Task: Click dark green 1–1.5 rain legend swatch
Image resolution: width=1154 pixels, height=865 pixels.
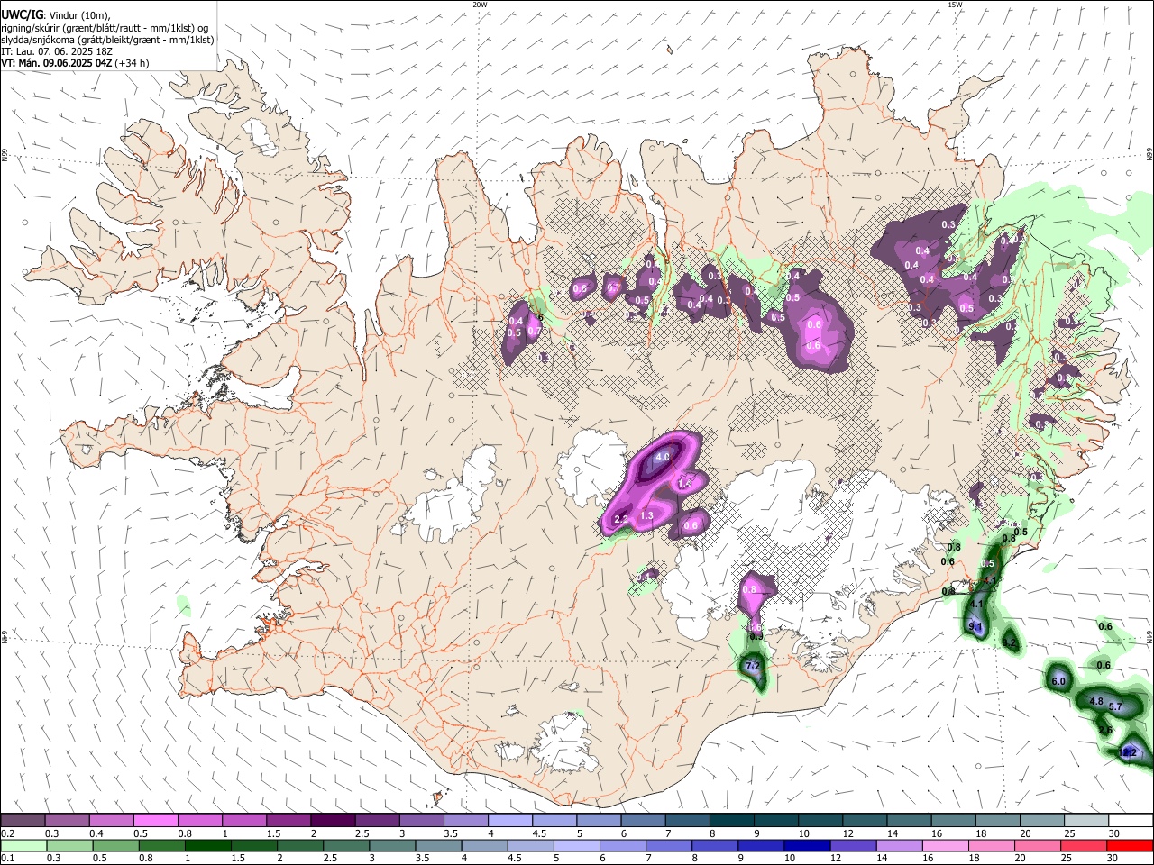Action: click(x=207, y=845)
